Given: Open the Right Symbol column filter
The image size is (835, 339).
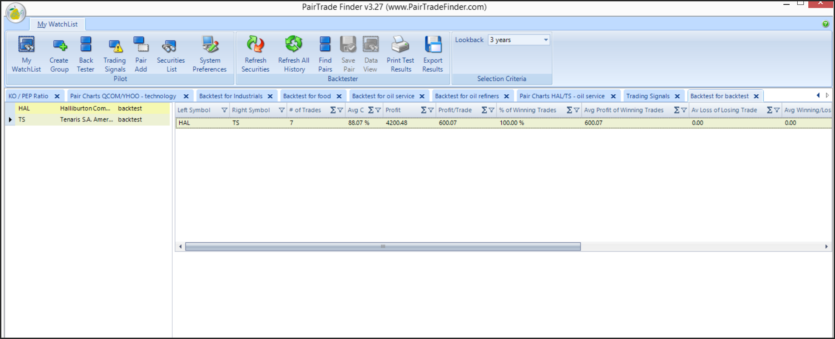Looking at the screenshot, I should point(282,110).
